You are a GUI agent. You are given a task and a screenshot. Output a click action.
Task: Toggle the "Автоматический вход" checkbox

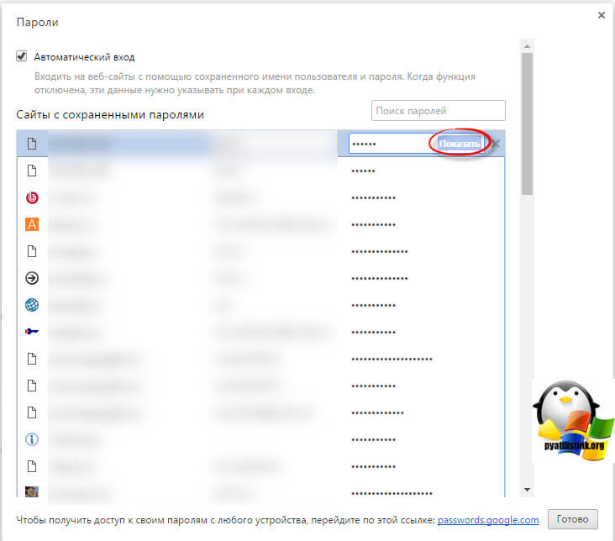click(22, 57)
